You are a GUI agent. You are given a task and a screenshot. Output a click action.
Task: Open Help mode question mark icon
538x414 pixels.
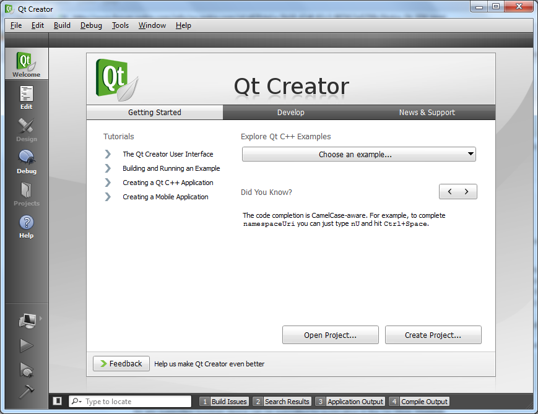27,226
